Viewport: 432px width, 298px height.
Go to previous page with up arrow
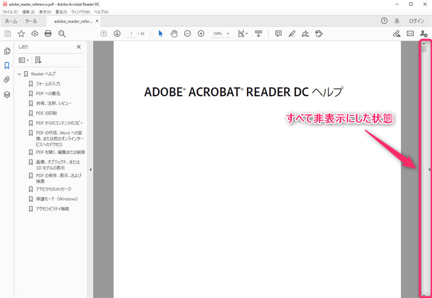coord(104,34)
